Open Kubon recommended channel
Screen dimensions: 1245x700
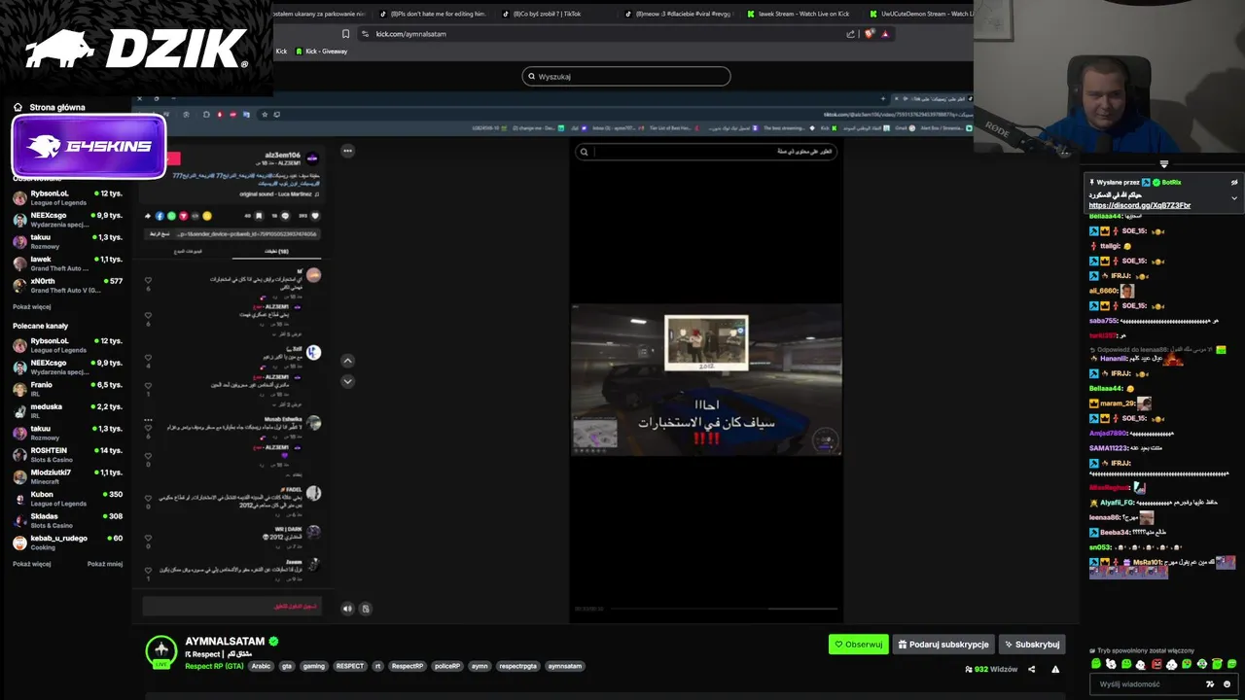pos(67,499)
